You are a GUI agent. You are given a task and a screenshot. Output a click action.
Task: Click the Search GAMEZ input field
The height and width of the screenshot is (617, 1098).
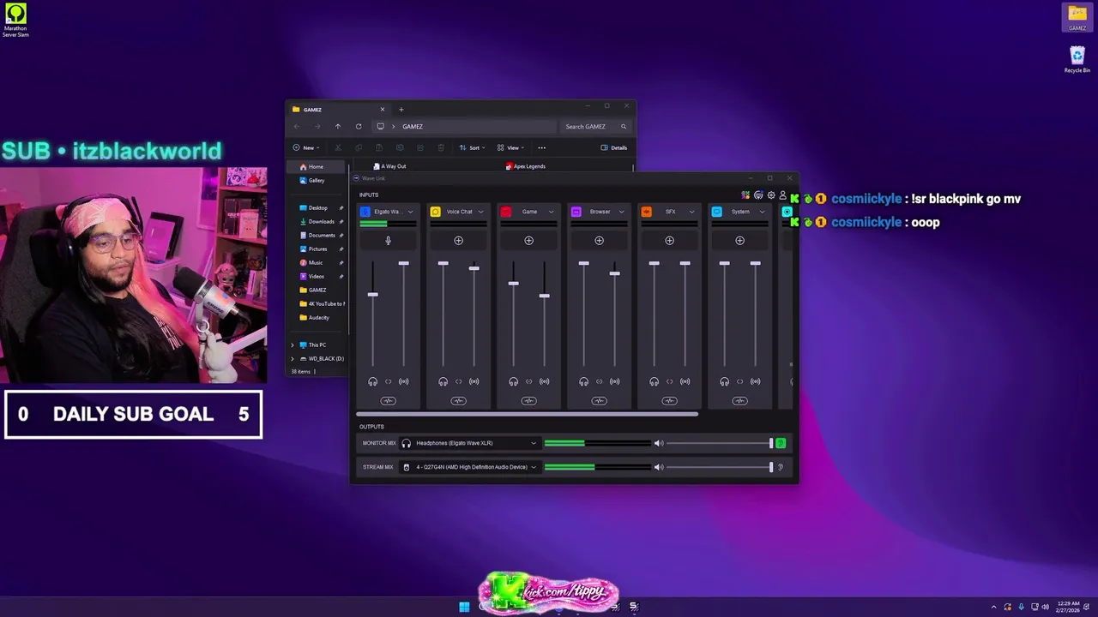click(x=596, y=126)
